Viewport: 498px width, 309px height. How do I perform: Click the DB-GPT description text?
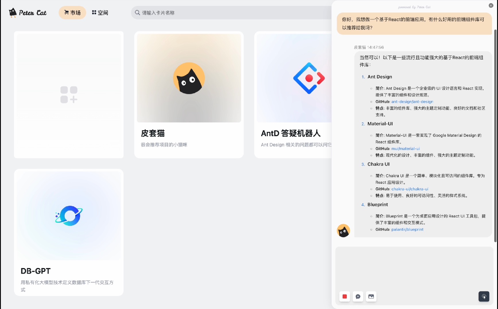[67, 286]
